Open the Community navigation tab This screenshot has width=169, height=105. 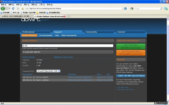[99, 32]
